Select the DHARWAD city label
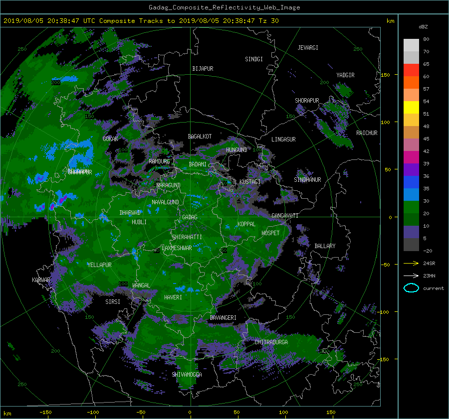 coord(130,213)
